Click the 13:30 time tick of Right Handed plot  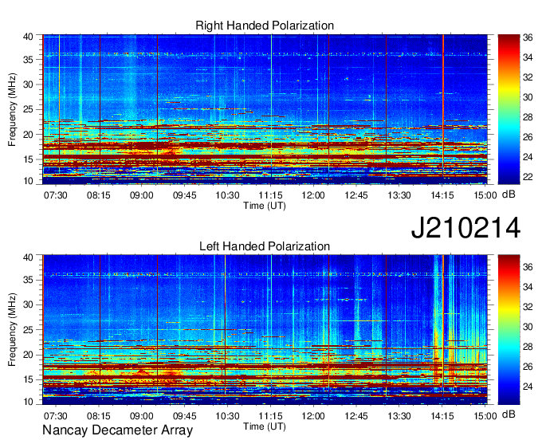[399, 195]
